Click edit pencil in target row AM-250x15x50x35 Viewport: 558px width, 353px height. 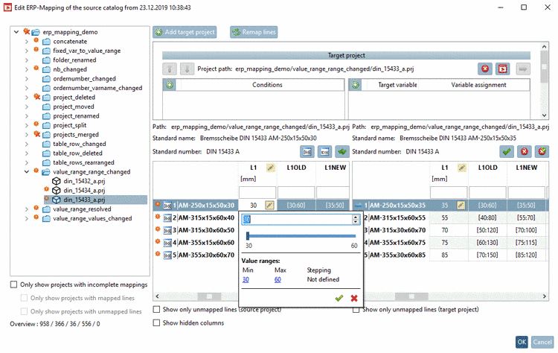click(x=461, y=206)
